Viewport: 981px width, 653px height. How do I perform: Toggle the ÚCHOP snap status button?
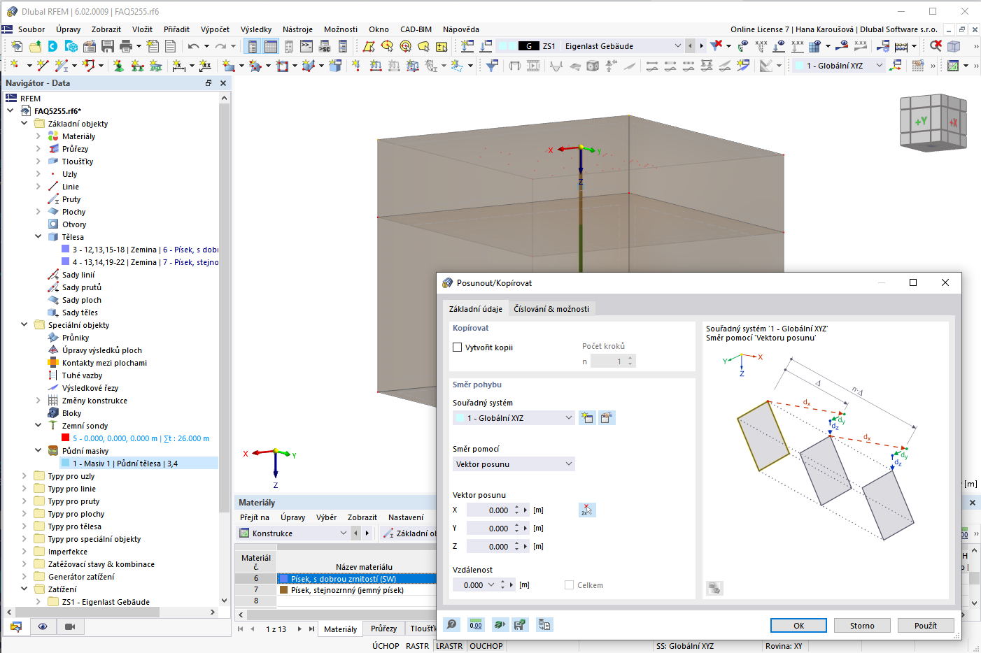point(386,646)
